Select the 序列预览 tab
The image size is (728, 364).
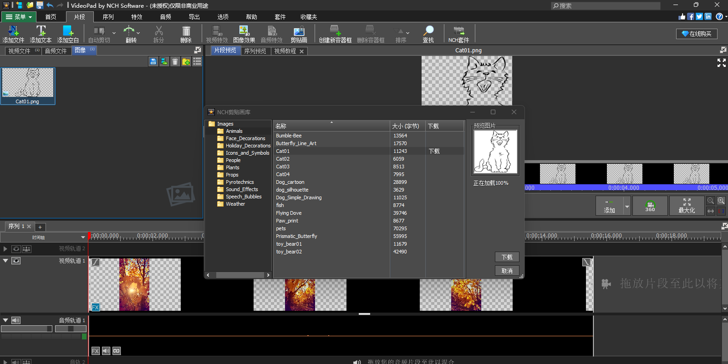(255, 51)
